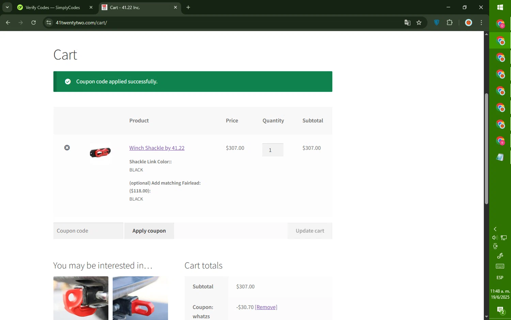The height and width of the screenshot is (320, 511).
Task: Open the network status icon
Action: point(504,238)
